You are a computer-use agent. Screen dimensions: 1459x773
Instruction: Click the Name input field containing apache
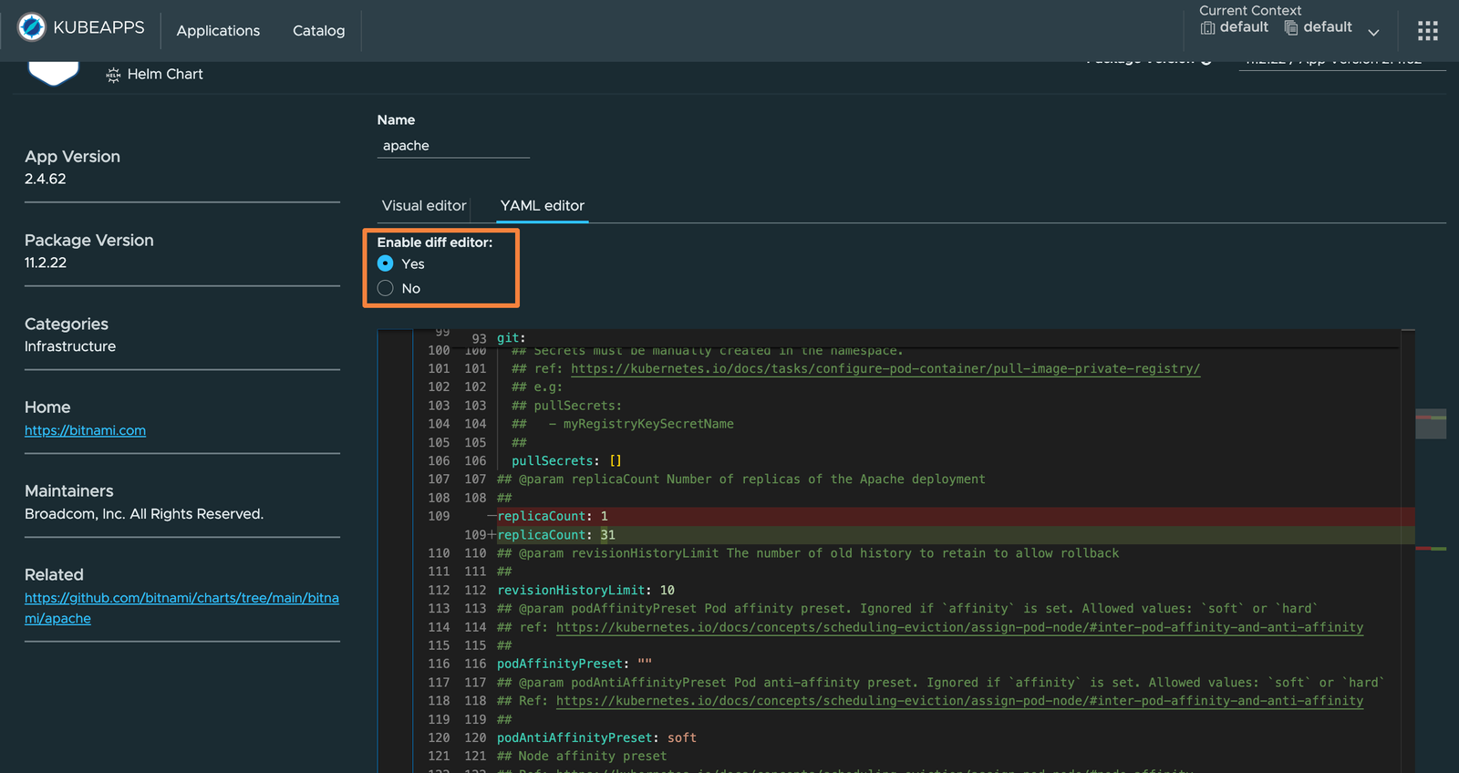click(453, 146)
